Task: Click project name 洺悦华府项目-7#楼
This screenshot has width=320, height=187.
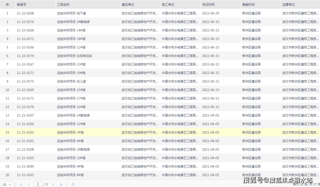Action: [70, 132]
